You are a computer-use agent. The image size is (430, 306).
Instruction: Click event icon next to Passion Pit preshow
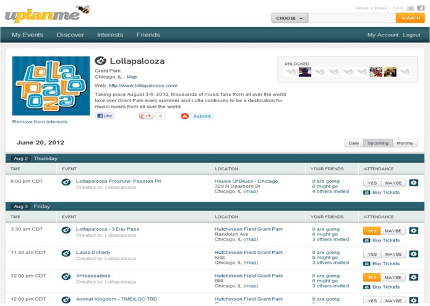(66, 182)
